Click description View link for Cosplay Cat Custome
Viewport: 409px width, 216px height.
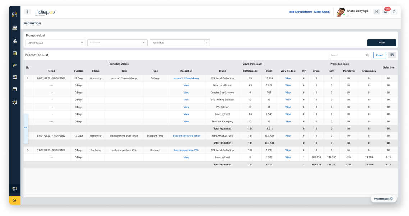186,93
